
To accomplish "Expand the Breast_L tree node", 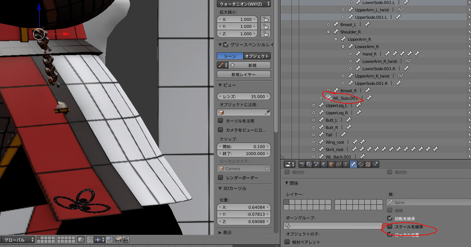I will click(329, 25).
